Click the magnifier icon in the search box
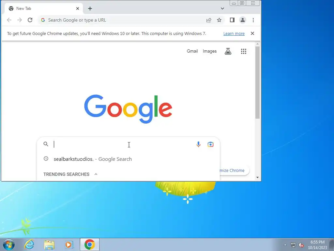 click(46, 144)
